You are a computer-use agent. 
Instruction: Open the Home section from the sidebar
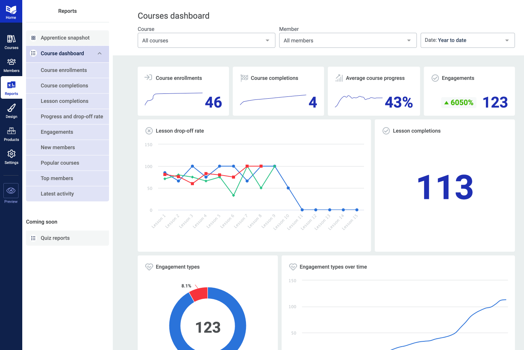click(x=11, y=11)
